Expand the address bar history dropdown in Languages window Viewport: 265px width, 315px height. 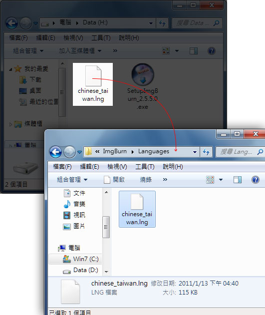tap(195, 152)
